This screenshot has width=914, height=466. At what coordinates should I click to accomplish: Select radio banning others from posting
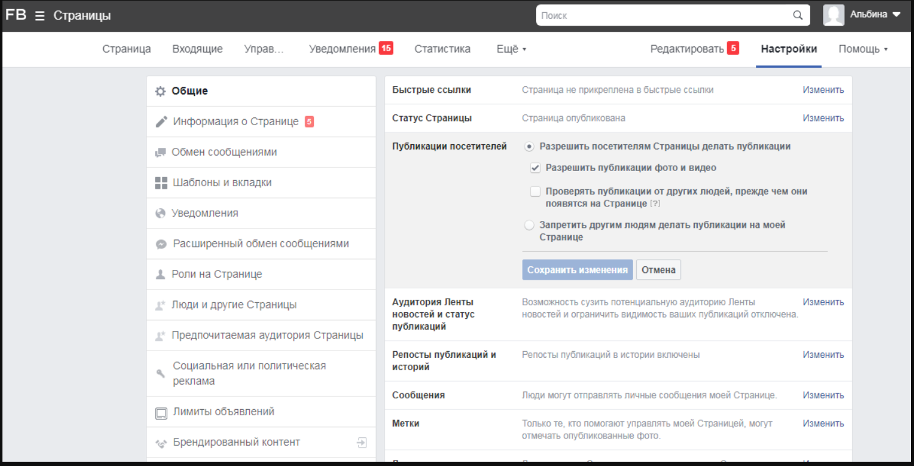point(529,225)
